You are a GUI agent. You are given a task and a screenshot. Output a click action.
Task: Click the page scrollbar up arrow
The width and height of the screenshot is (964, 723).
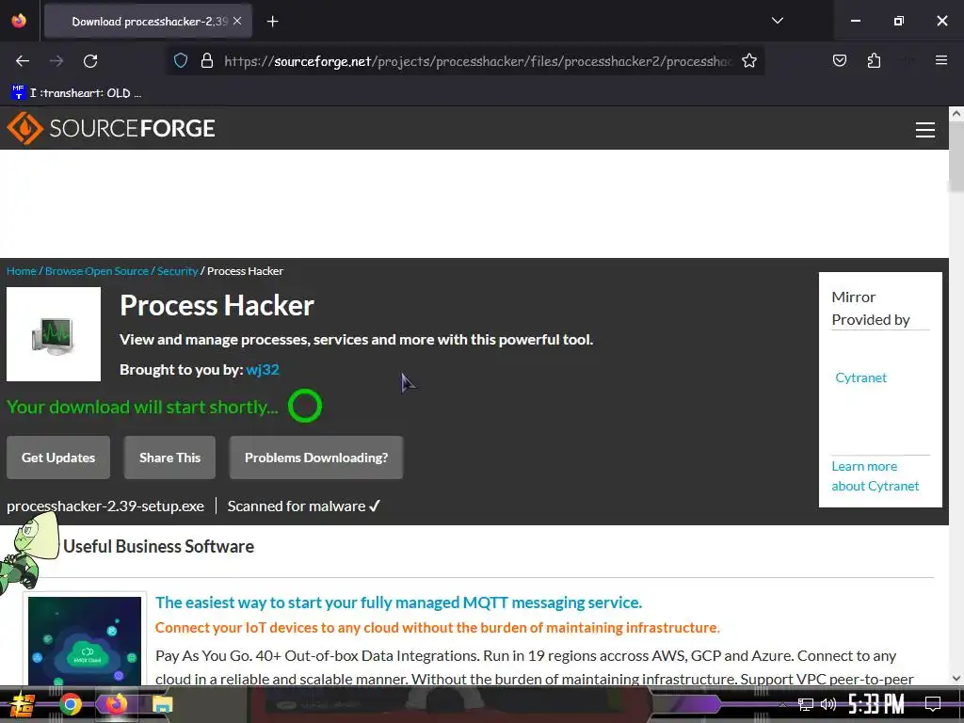[956, 114]
